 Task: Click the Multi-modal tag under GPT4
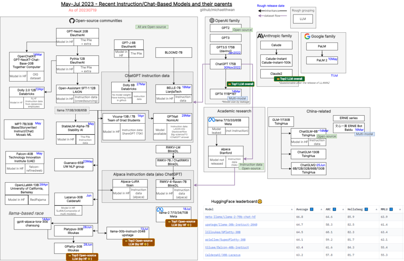pyautogui.click(x=238, y=98)
